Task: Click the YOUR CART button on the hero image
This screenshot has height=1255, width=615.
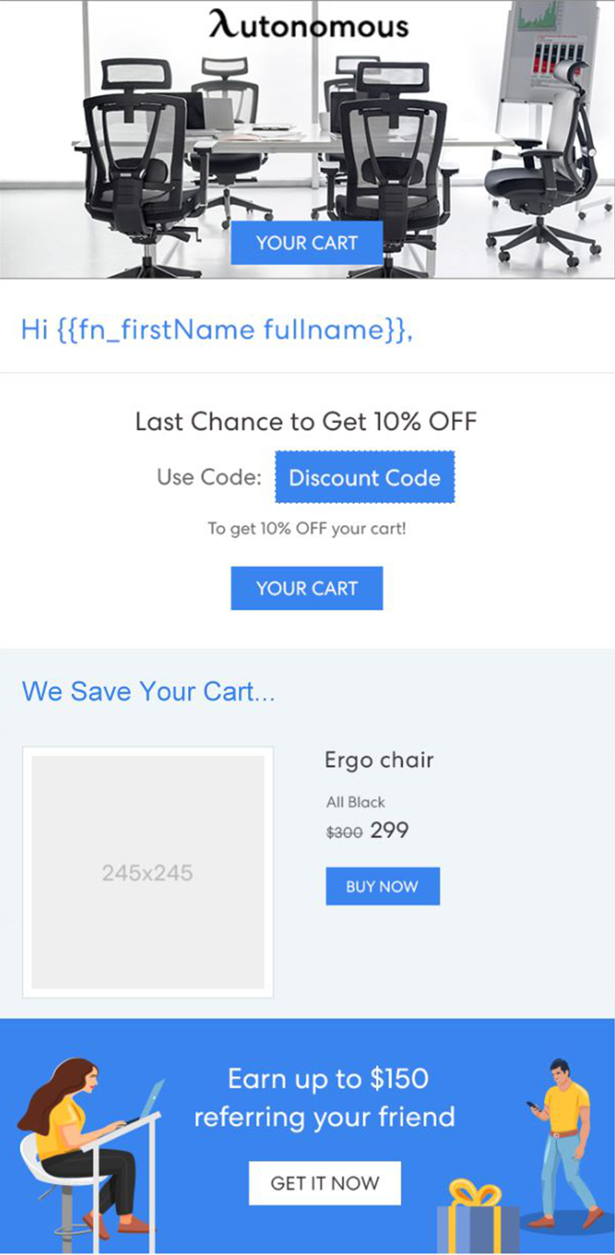Action: pos(307,243)
